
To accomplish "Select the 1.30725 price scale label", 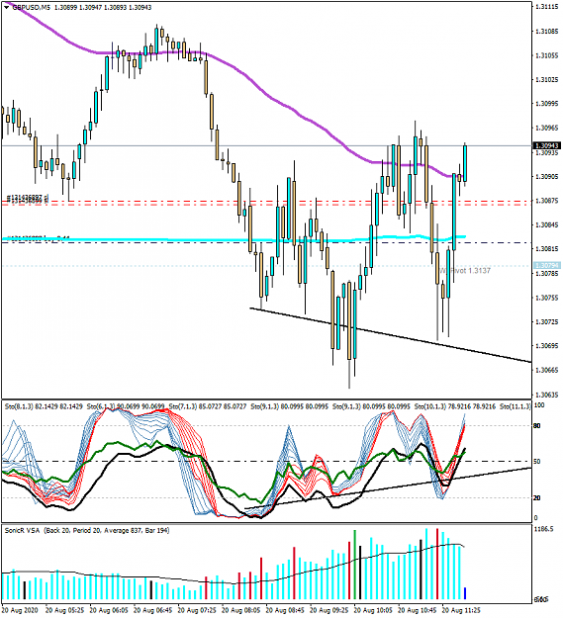I will 547,322.
